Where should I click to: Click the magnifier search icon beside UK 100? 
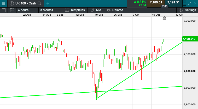click(x=39, y=3)
